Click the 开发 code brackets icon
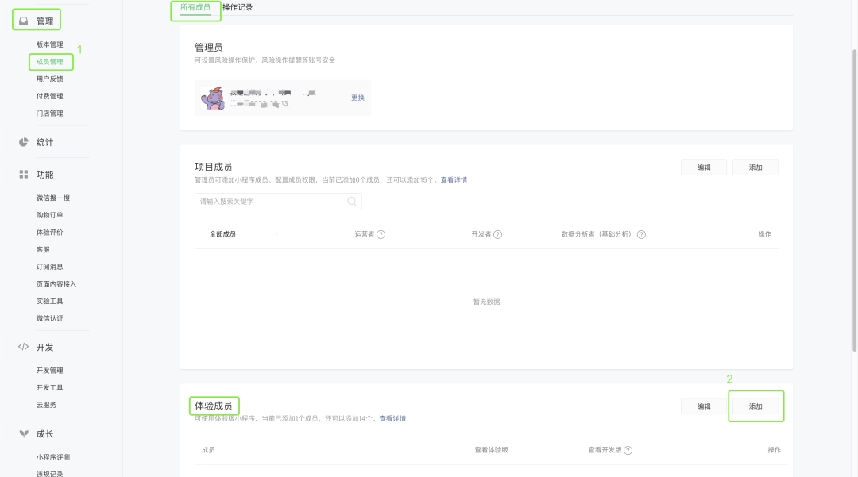Viewport: 858px width, 477px height. [24, 347]
